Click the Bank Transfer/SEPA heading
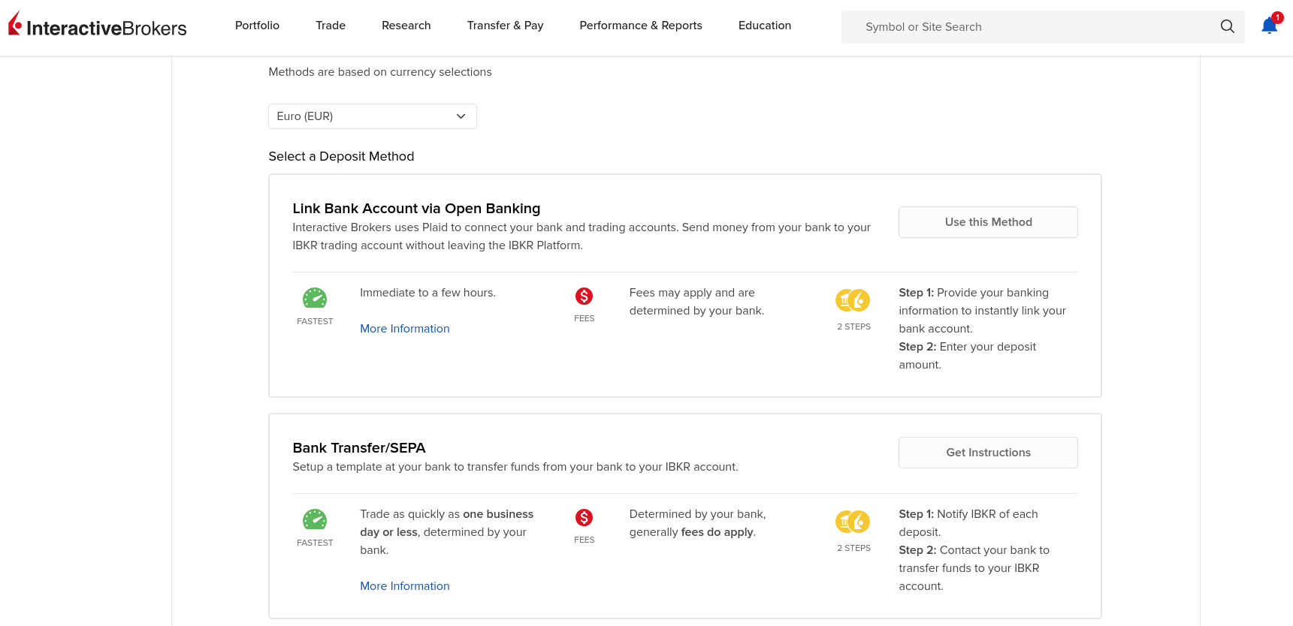The image size is (1293, 626). (x=359, y=448)
